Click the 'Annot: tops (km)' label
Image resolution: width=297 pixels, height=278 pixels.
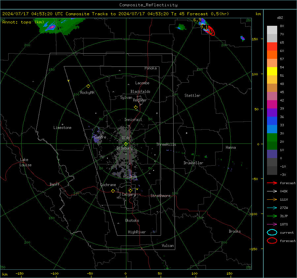pos(23,22)
